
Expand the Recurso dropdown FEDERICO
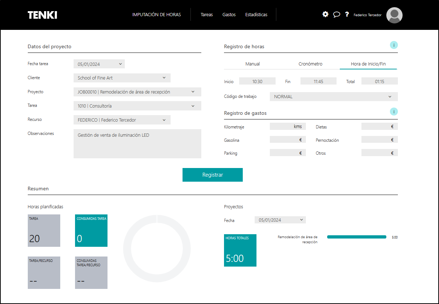tap(122, 120)
